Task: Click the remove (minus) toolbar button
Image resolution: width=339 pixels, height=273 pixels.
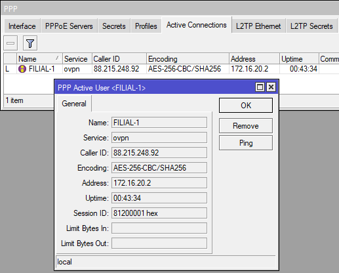Action: point(10,43)
